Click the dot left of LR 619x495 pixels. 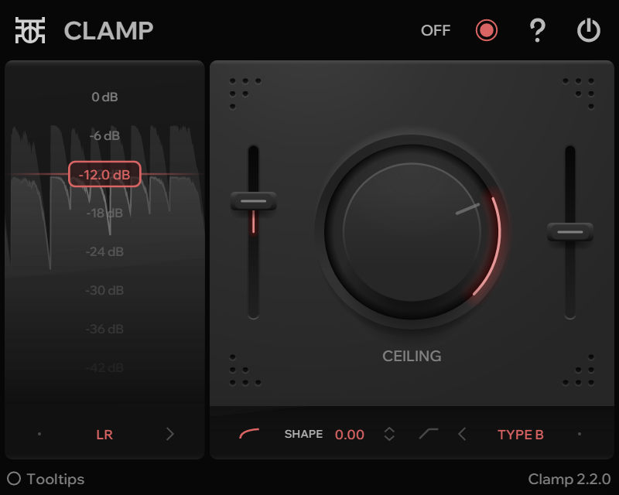tap(39, 434)
